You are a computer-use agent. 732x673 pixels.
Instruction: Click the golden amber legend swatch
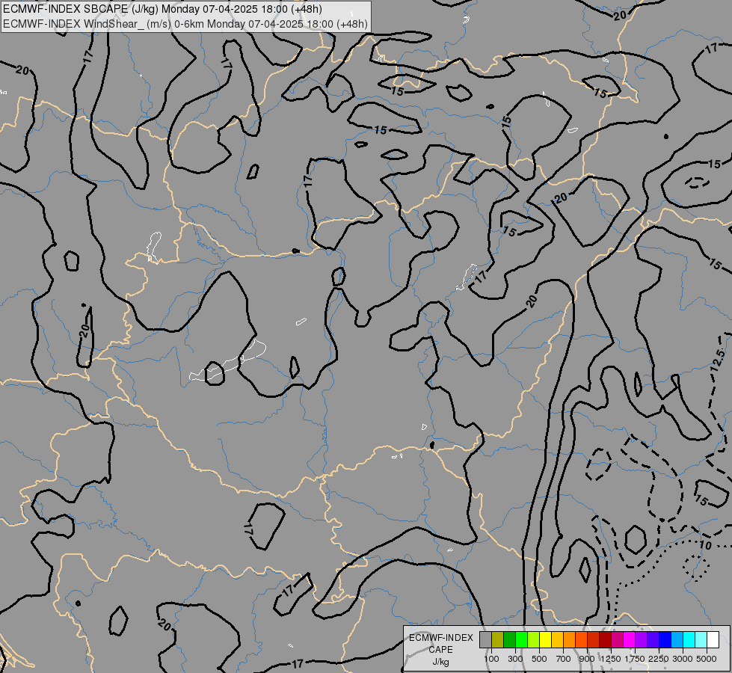557,639
